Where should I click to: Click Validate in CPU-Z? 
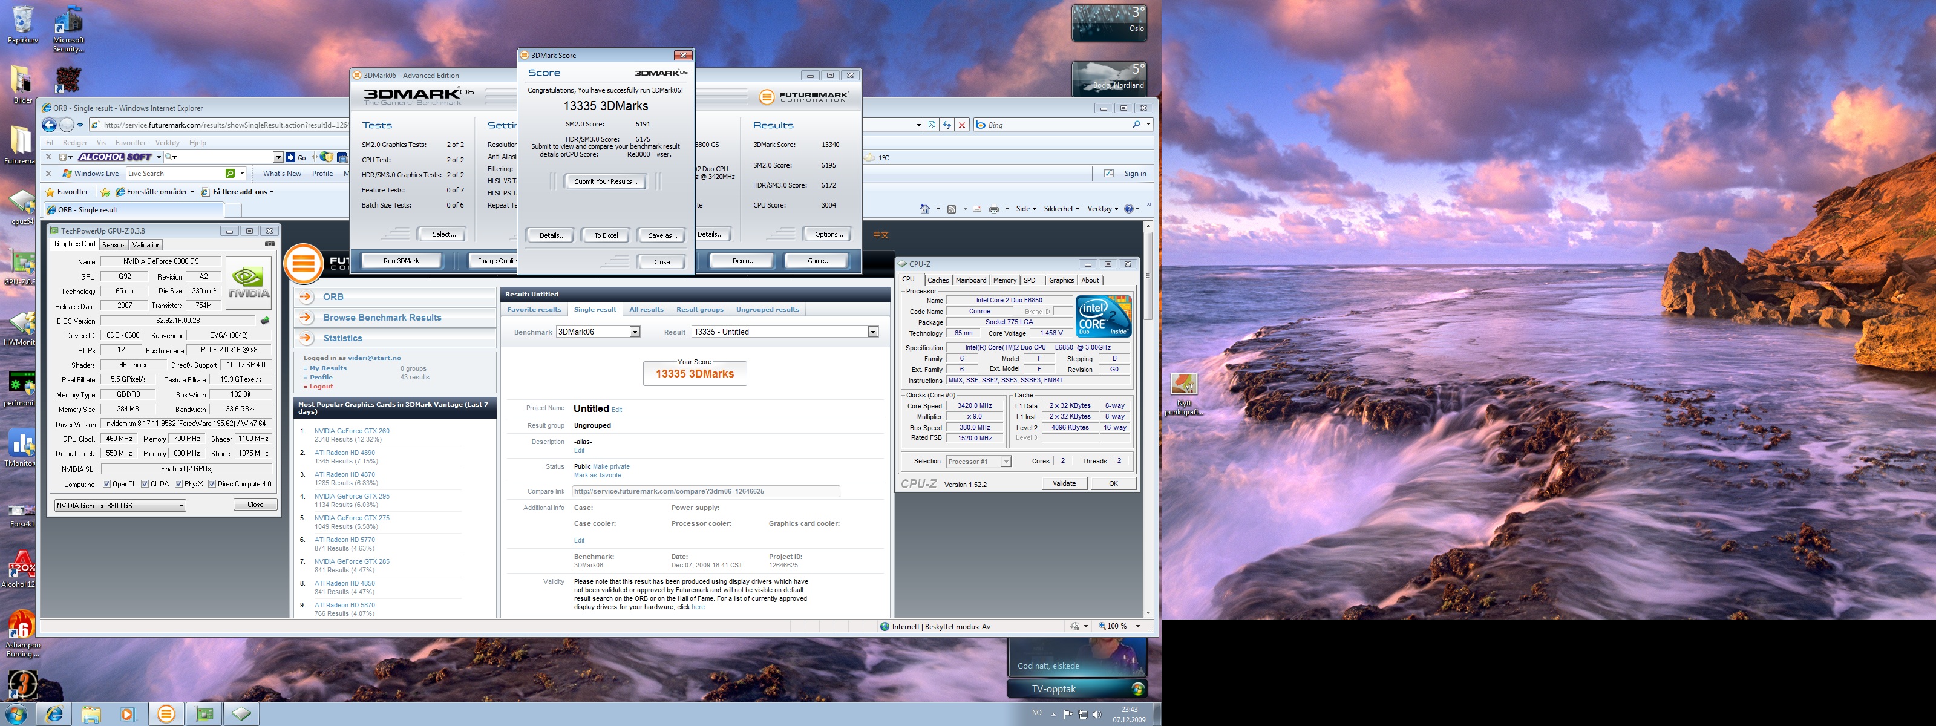[x=1064, y=483]
